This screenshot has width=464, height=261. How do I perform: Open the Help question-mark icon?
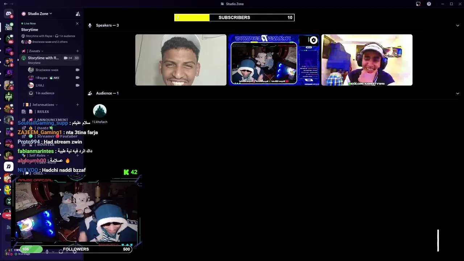[x=429, y=4]
